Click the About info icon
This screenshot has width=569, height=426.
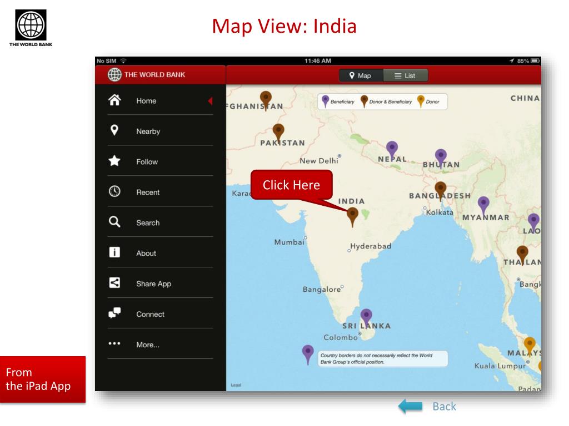point(114,252)
